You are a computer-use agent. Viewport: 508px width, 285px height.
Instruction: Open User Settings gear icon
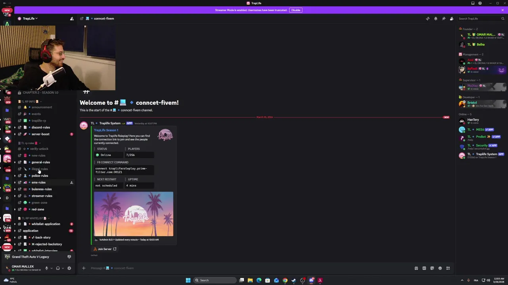[69, 268]
